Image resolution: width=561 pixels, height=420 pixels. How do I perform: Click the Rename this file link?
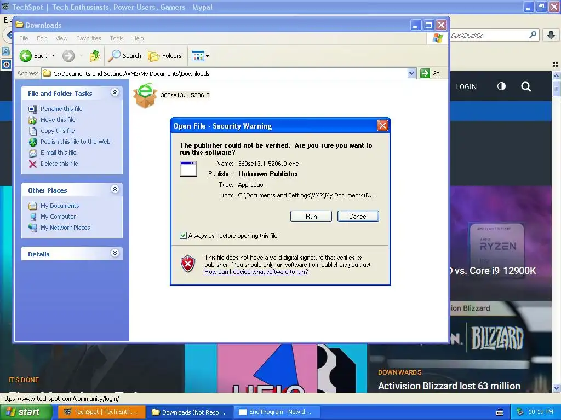pyautogui.click(x=61, y=109)
